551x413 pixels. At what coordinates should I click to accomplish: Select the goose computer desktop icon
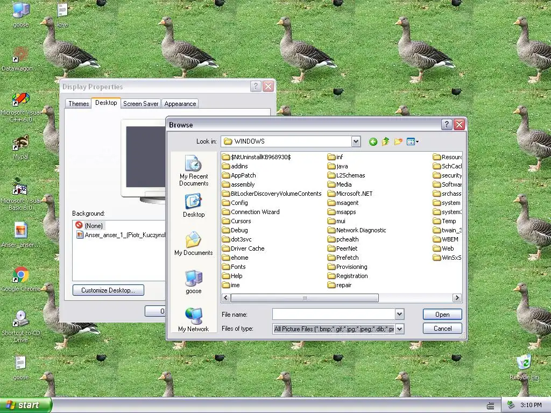[21, 14]
